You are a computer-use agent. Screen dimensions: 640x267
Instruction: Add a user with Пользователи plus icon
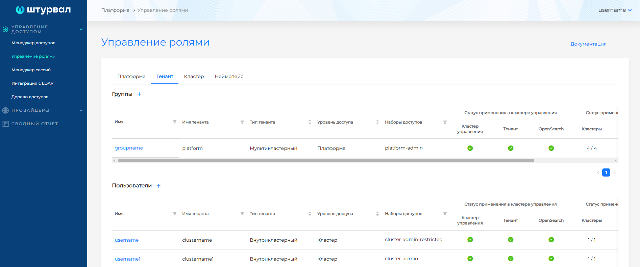[x=158, y=186]
